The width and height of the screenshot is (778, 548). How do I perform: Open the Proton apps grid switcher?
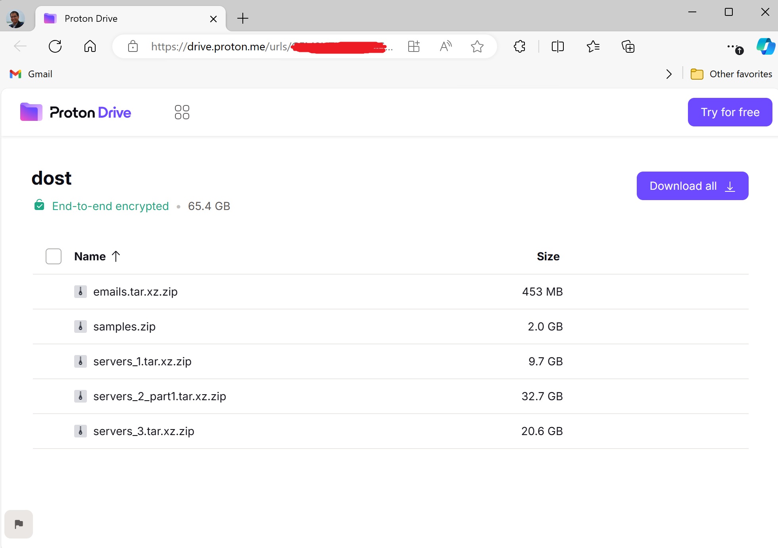tap(182, 112)
